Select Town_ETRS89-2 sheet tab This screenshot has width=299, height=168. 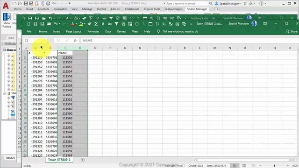[59, 160]
